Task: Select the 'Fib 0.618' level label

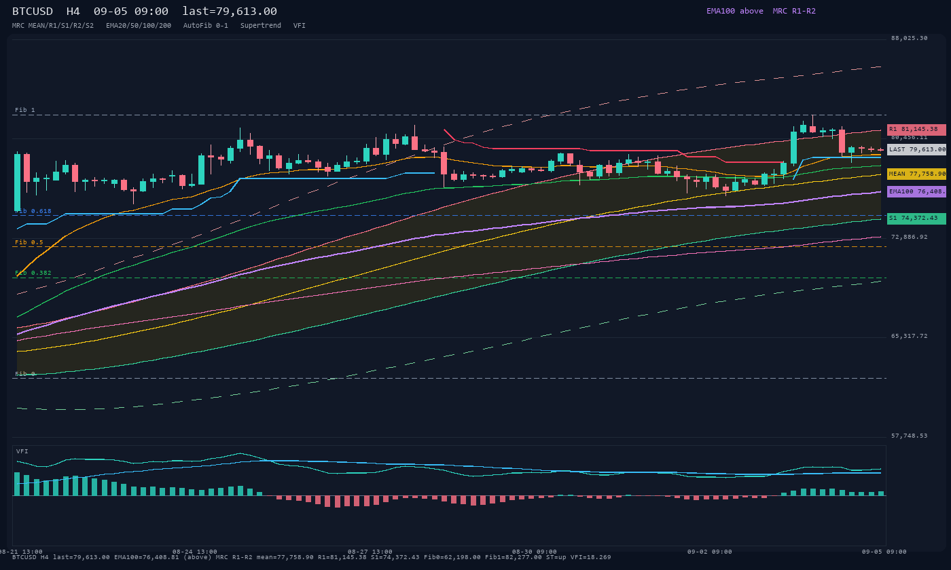Action: click(33, 211)
